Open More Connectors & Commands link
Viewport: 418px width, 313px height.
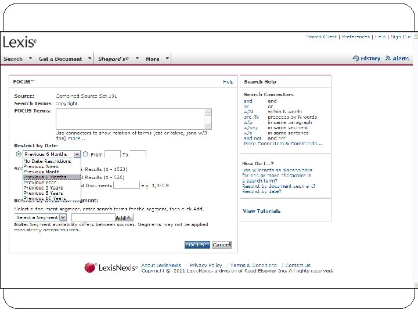[x=283, y=144]
